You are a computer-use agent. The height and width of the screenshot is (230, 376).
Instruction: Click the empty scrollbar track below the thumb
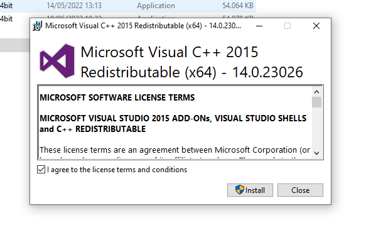316,128
